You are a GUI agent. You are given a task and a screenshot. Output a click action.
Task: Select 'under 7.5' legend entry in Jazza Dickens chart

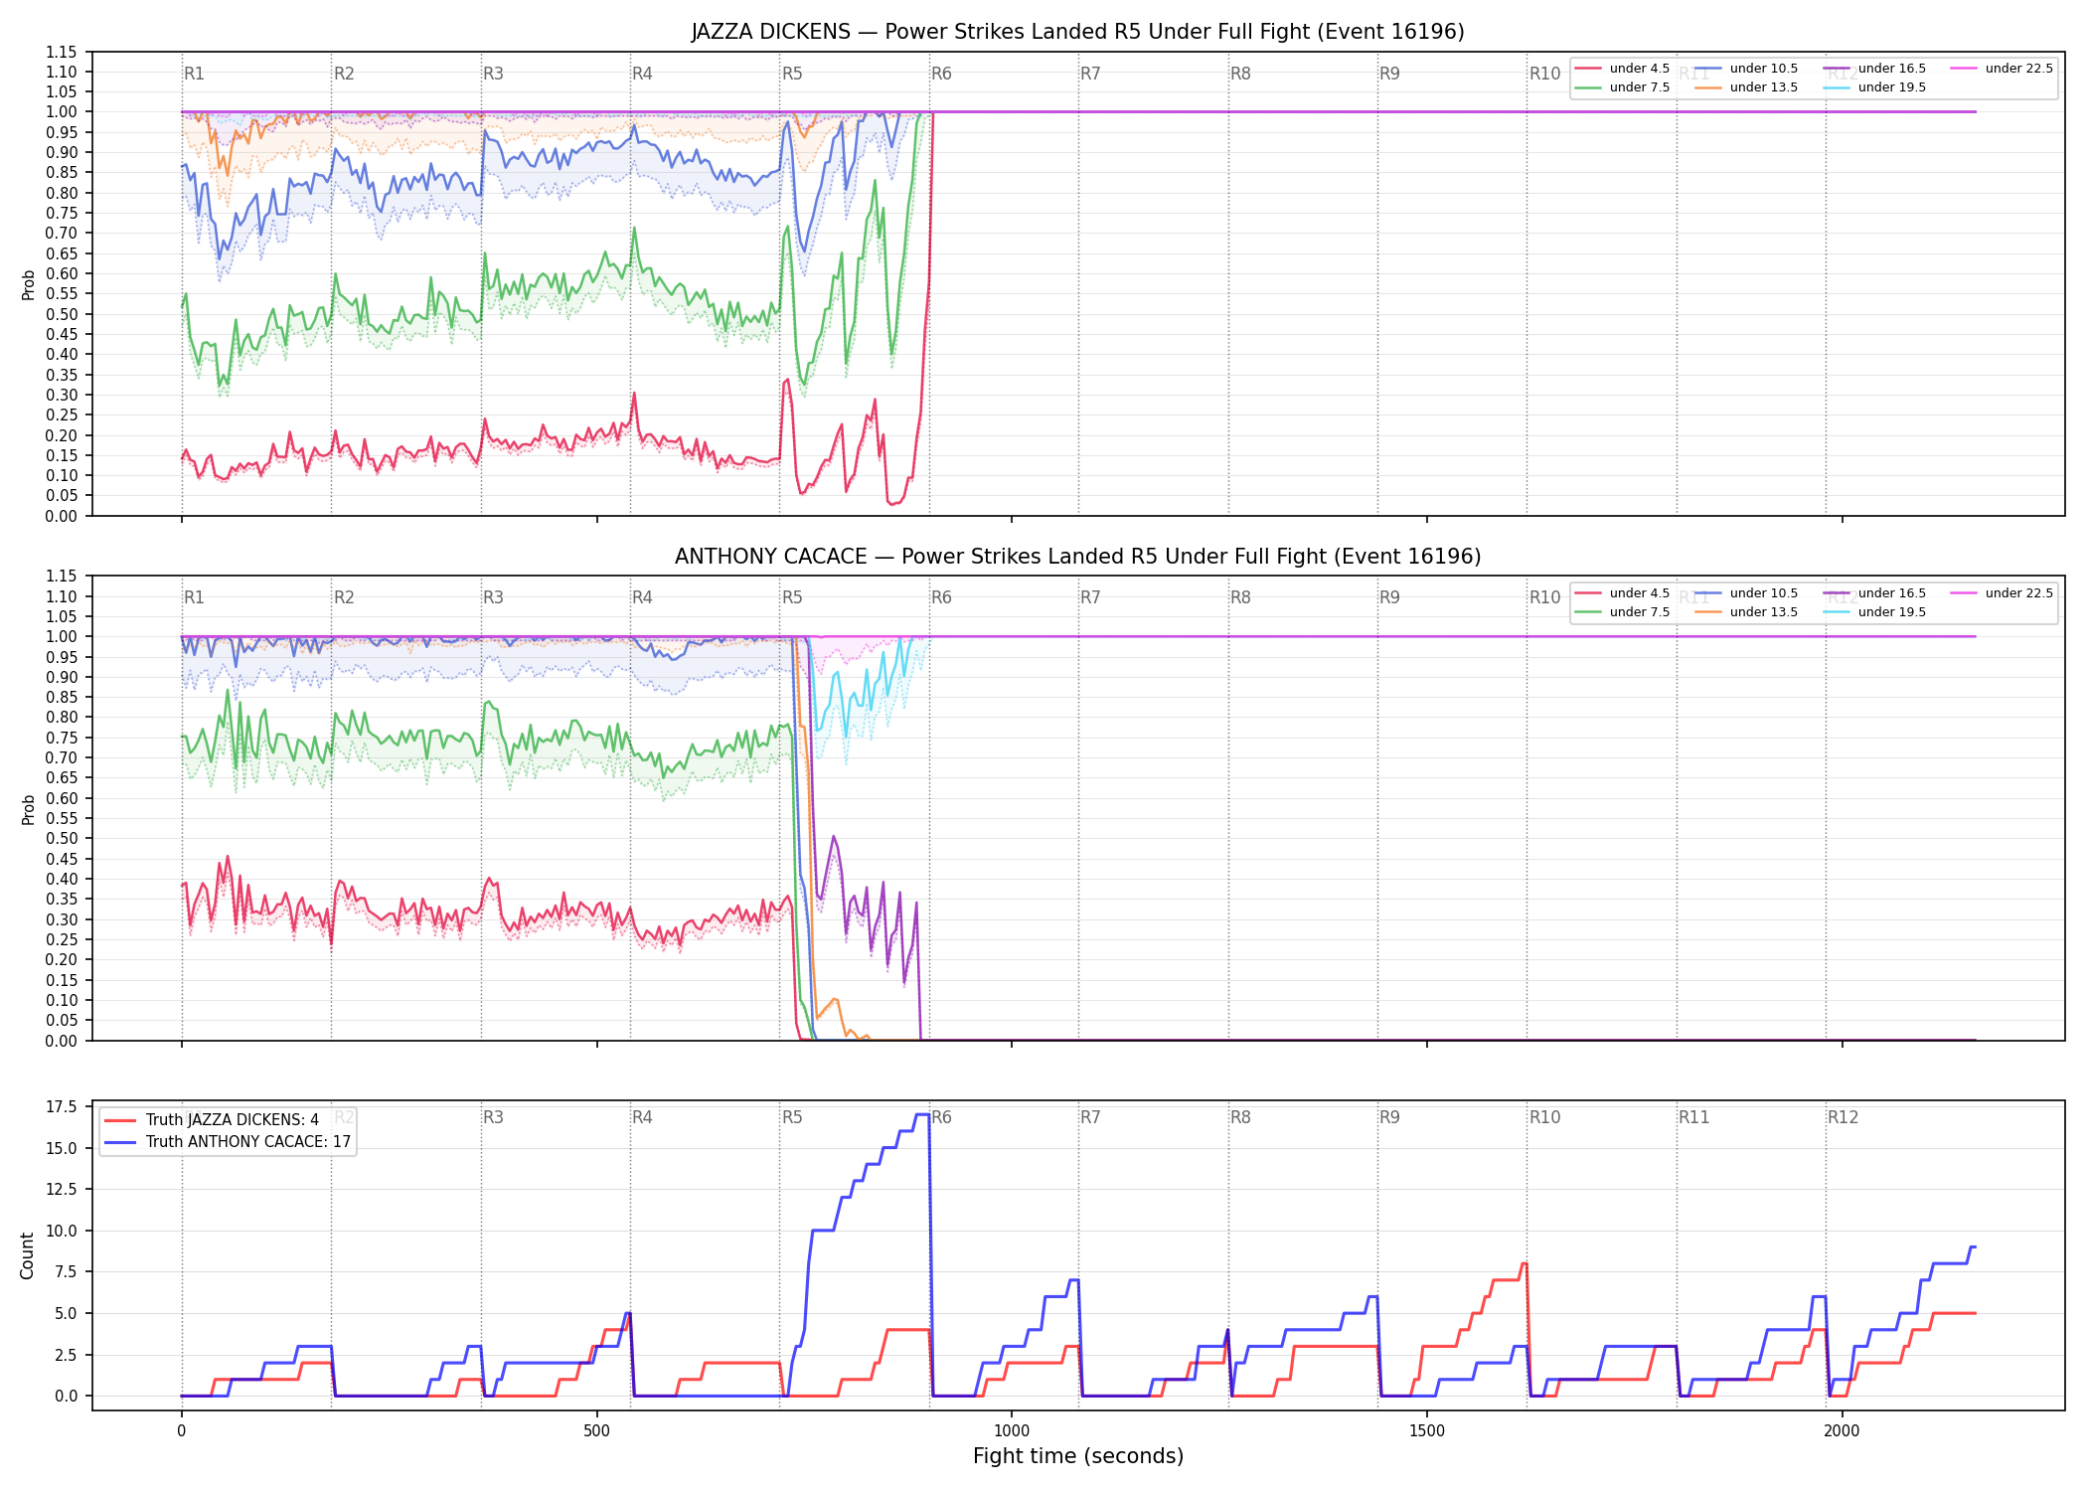[x=1622, y=87]
